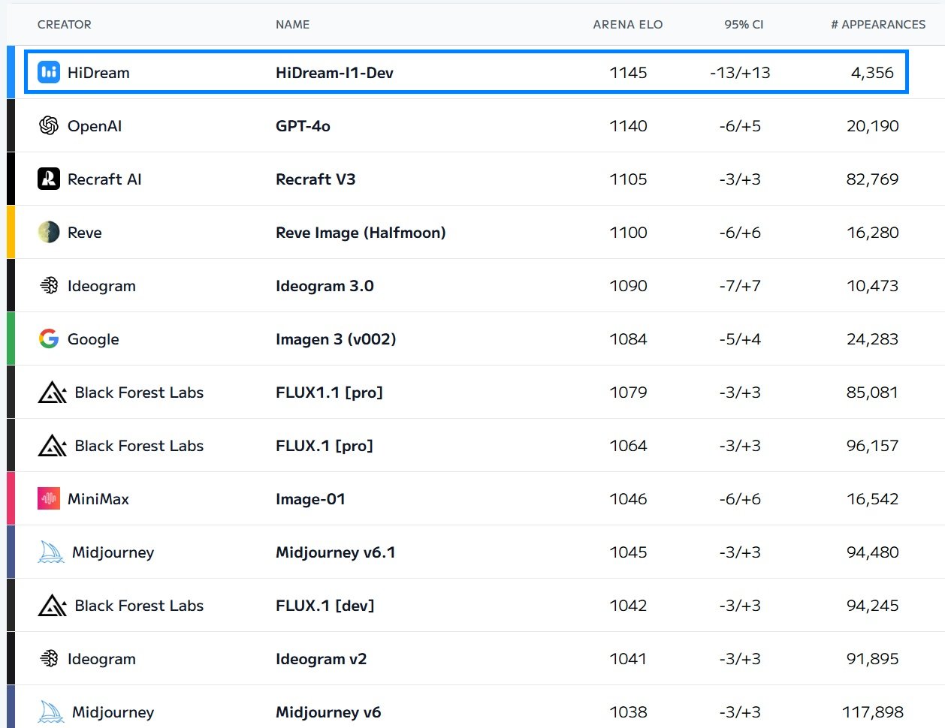Click the appearances count 20,190

point(872,126)
